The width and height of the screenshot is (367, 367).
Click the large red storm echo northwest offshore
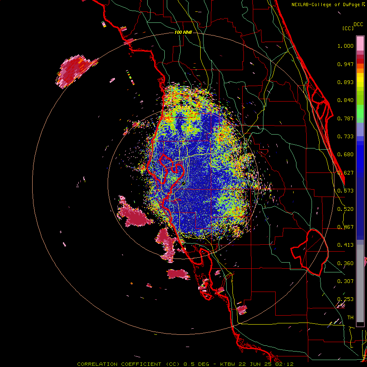click(74, 70)
